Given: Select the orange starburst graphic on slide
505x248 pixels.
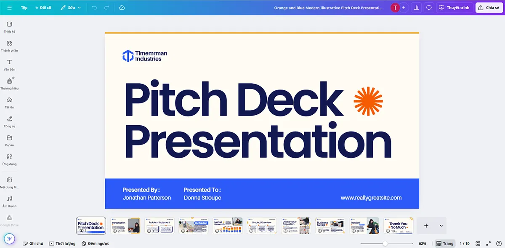Looking at the screenshot, I should point(368,101).
